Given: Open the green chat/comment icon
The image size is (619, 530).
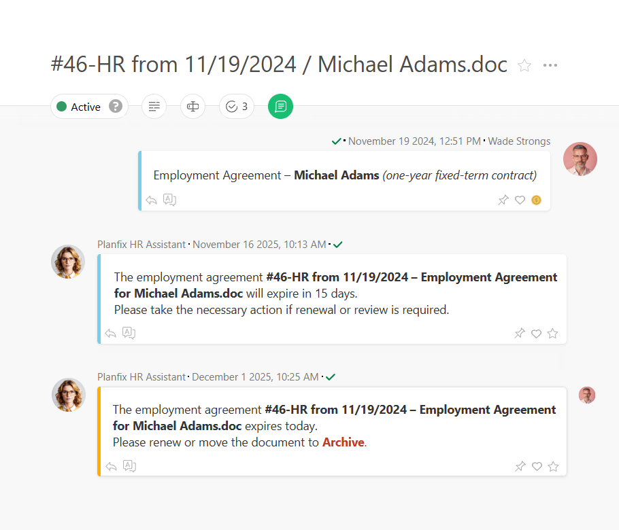Looking at the screenshot, I should coord(280,106).
